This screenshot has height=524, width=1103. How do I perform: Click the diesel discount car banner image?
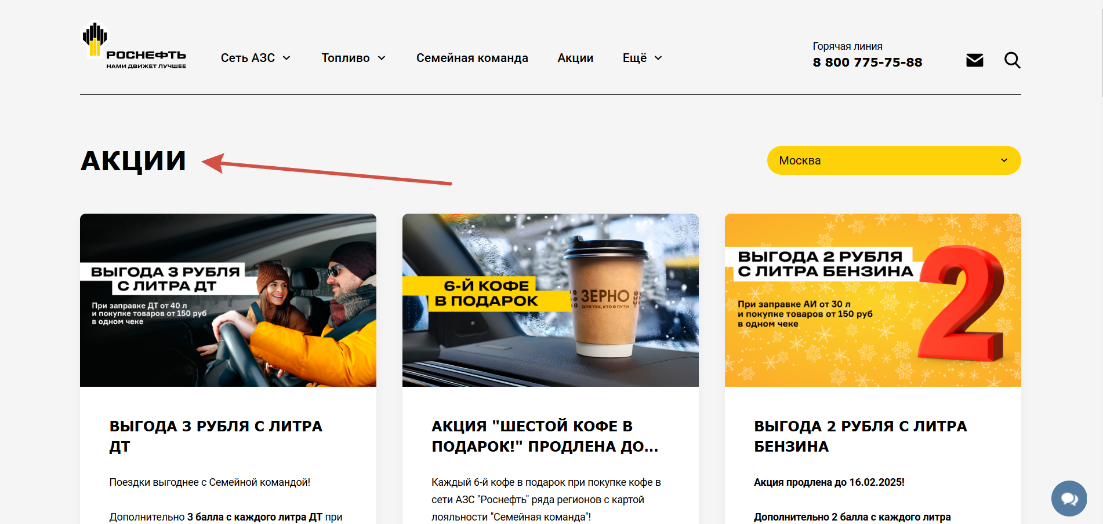[x=228, y=300]
